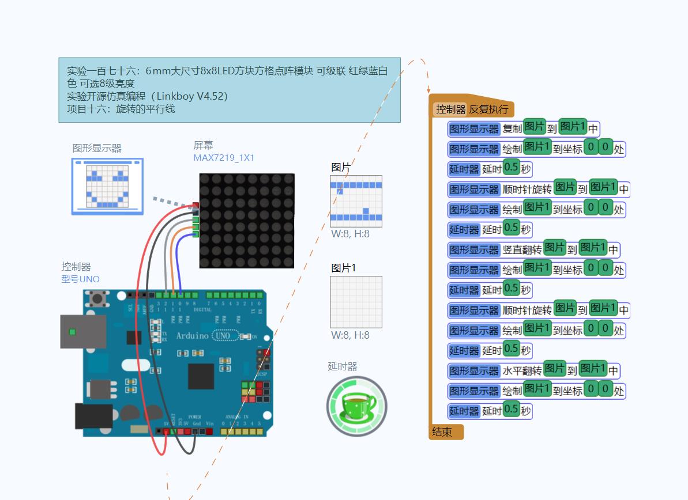Select the 水平翻转 图片 到 图片1 block
Image resolution: width=688 pixels, height=500 pixels.
tap(533, 370)
